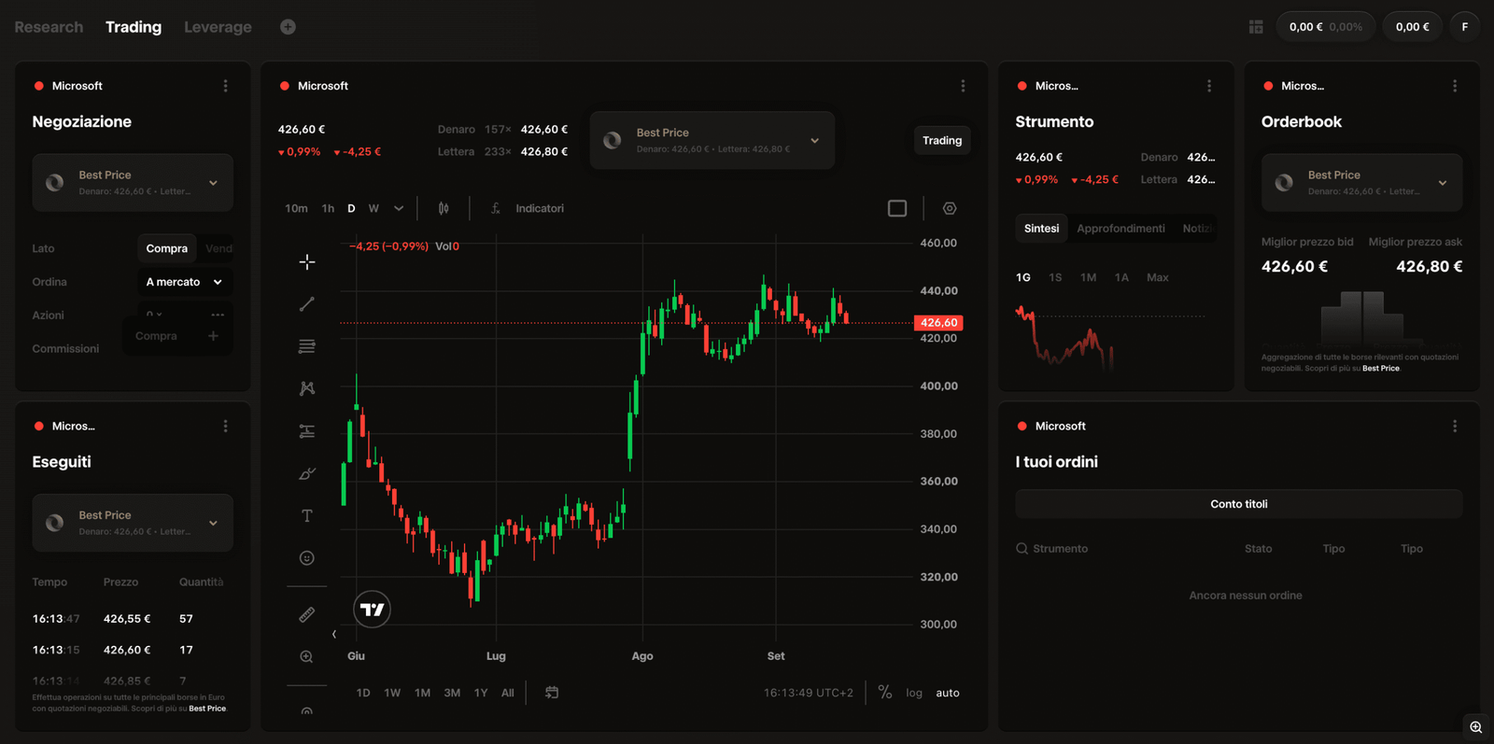Expand Best Price dropdown in Negoziazione
1494x744 pixels.
click(x=133, y=182)
